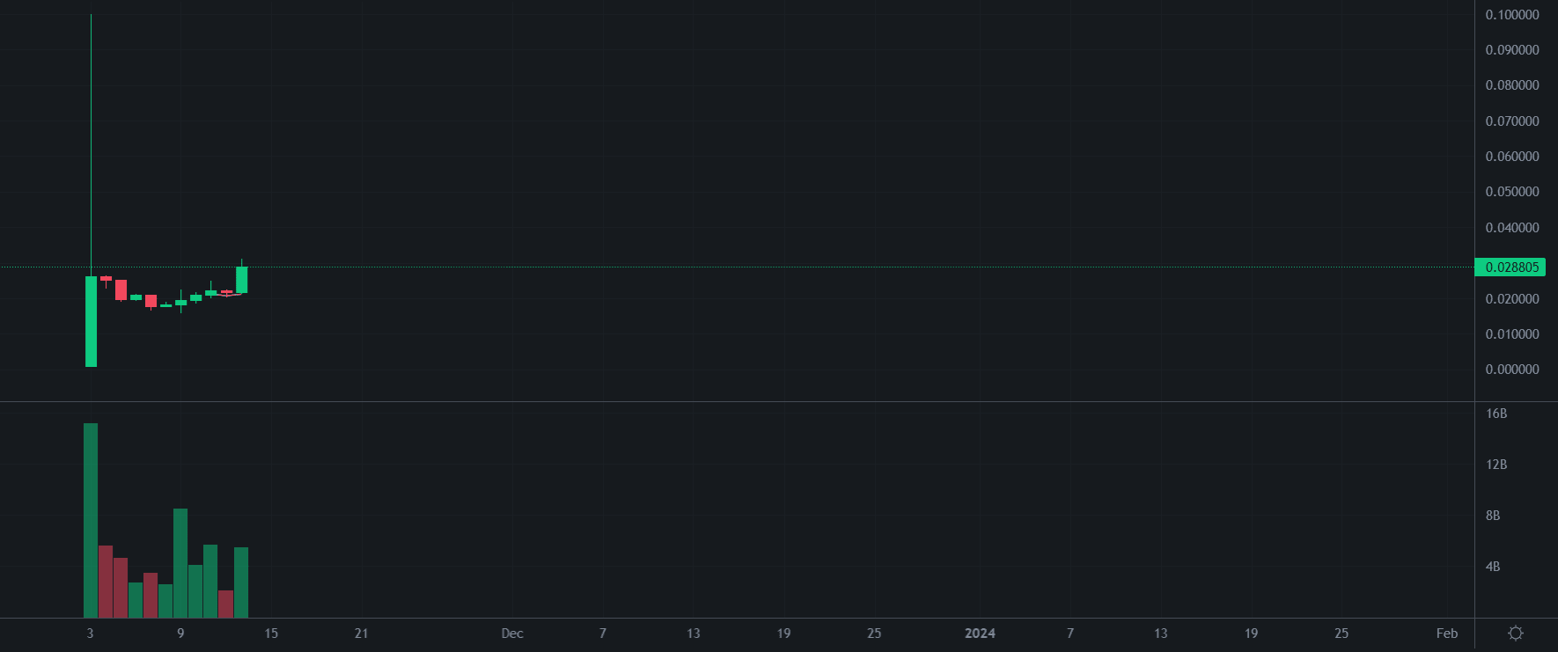Click the Feb label on time axis

point(1446,634)
